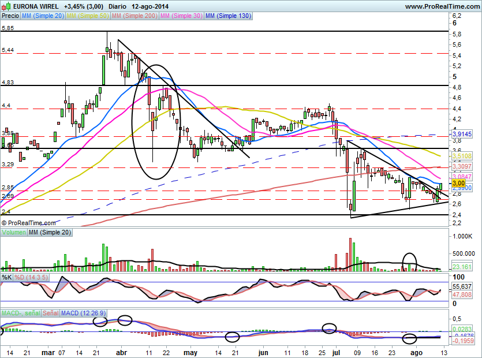Screen dimensions: 482x358
Task: Select the ellipse annotation in the volume panel
Action: (x=410, y=262)
